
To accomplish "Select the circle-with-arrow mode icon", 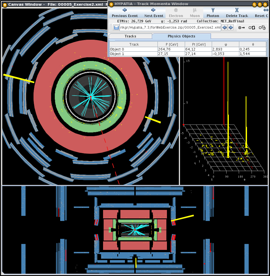I will (242, 28).
